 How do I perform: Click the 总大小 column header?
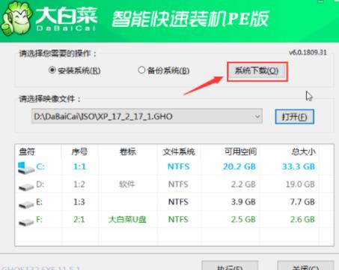pos(303,151)
